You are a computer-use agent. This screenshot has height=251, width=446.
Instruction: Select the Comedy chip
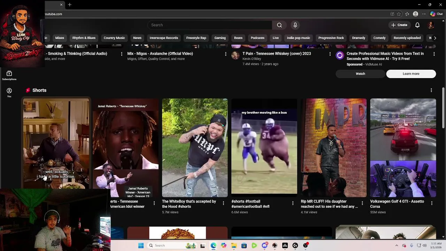coord(379,38)
